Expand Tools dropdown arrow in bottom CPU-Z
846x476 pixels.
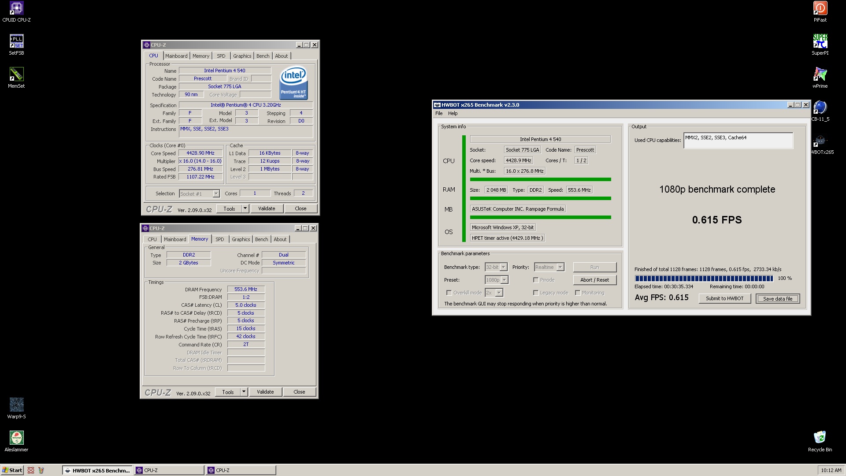(x=244, y=392)
